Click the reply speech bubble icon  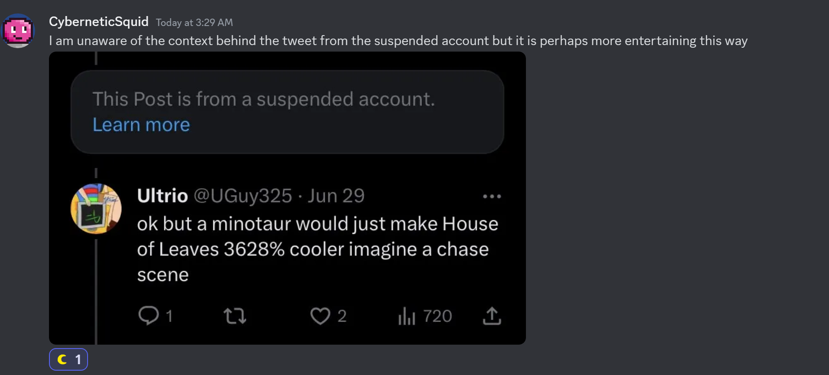click(x=148, y=315)
